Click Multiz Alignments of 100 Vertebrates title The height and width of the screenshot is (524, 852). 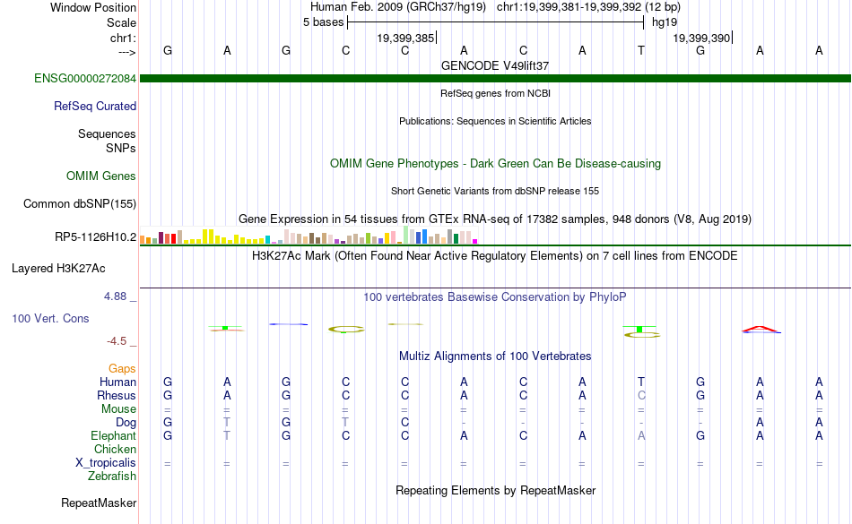(x=495, y=356)
